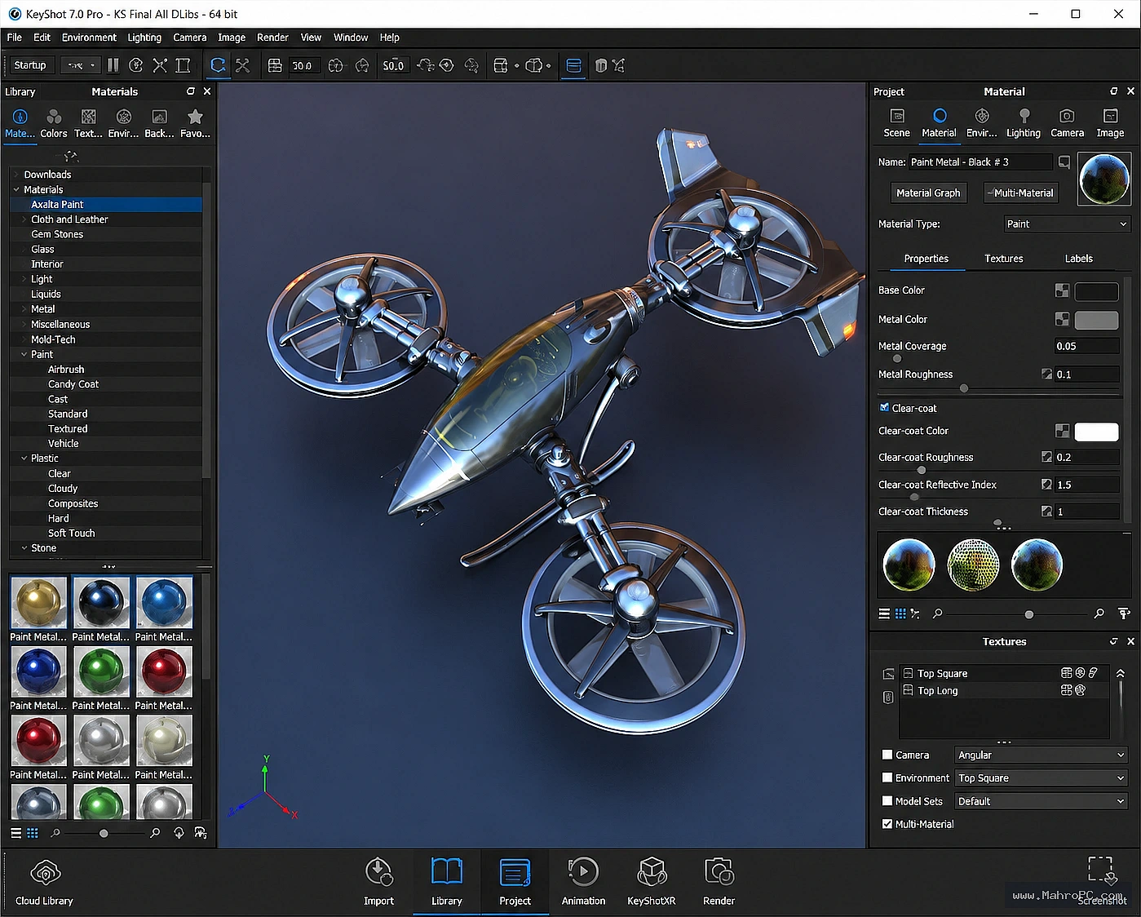The width and height of the screenshot is (1141, 917).
Task: Open the File menu
Action: (15, 38)
